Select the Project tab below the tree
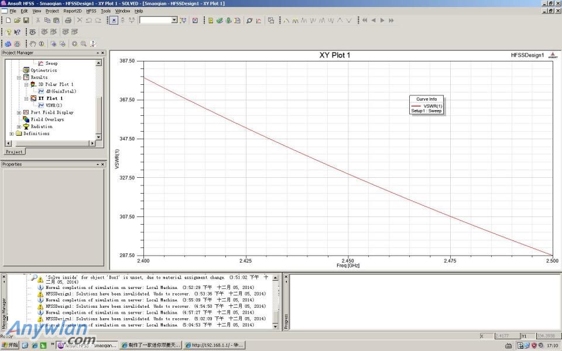Screen dimensions: 562x351 (x=14, y=152)
